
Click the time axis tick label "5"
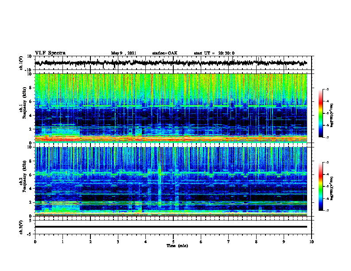pyautogui.click(x=173, y=242)
